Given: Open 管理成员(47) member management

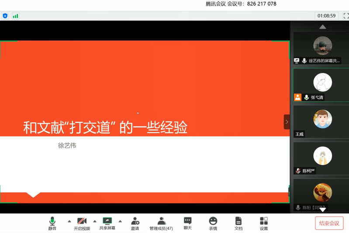Looking at the screenshot, I should click(x=161, y=223).
